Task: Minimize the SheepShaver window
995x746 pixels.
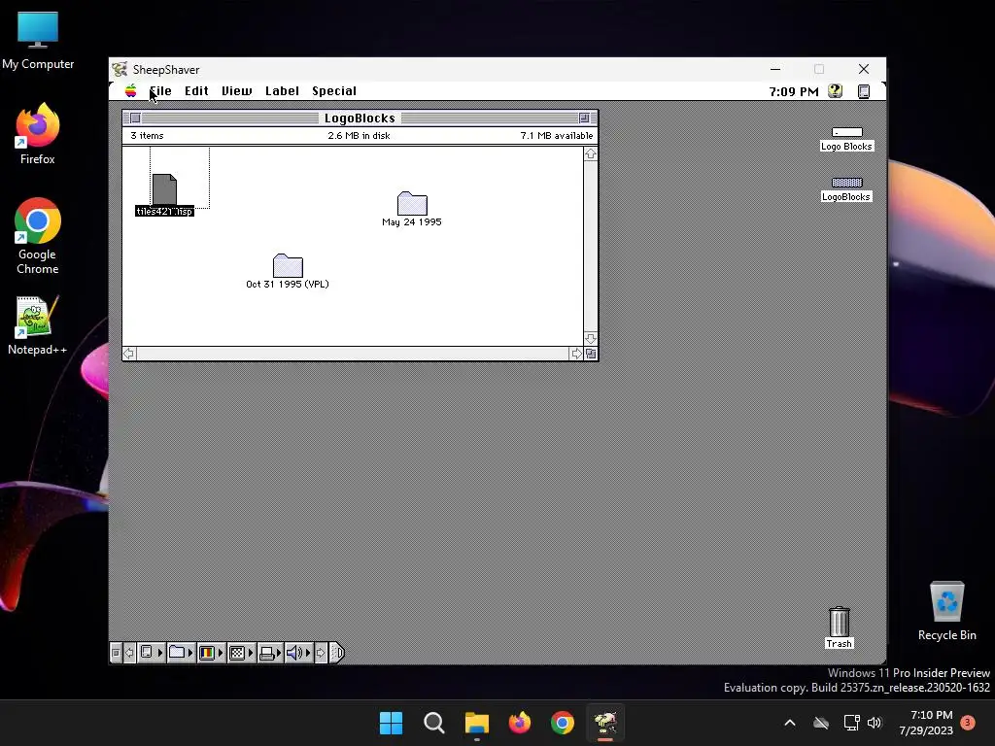Action: click(775, 69)
